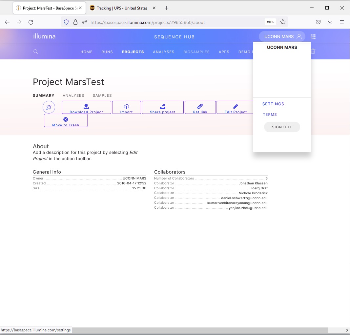This screenshot has height=335, width=350.
Task: Click the rocket project icon
Action: pyautogui.click(x=49, y=107)
